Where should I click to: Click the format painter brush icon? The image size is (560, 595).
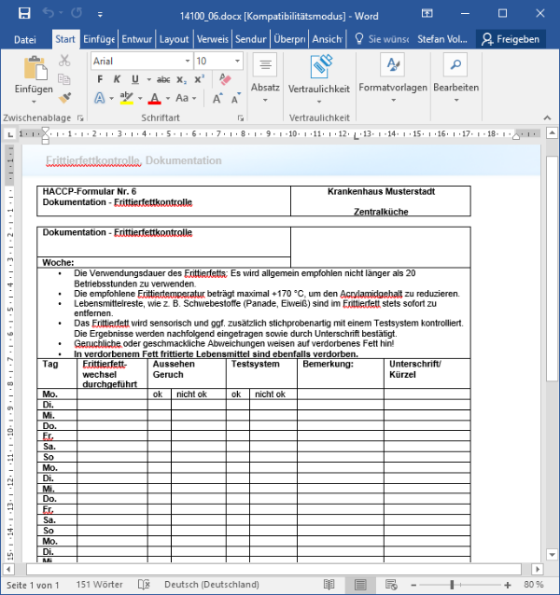(x=64, y=97)
